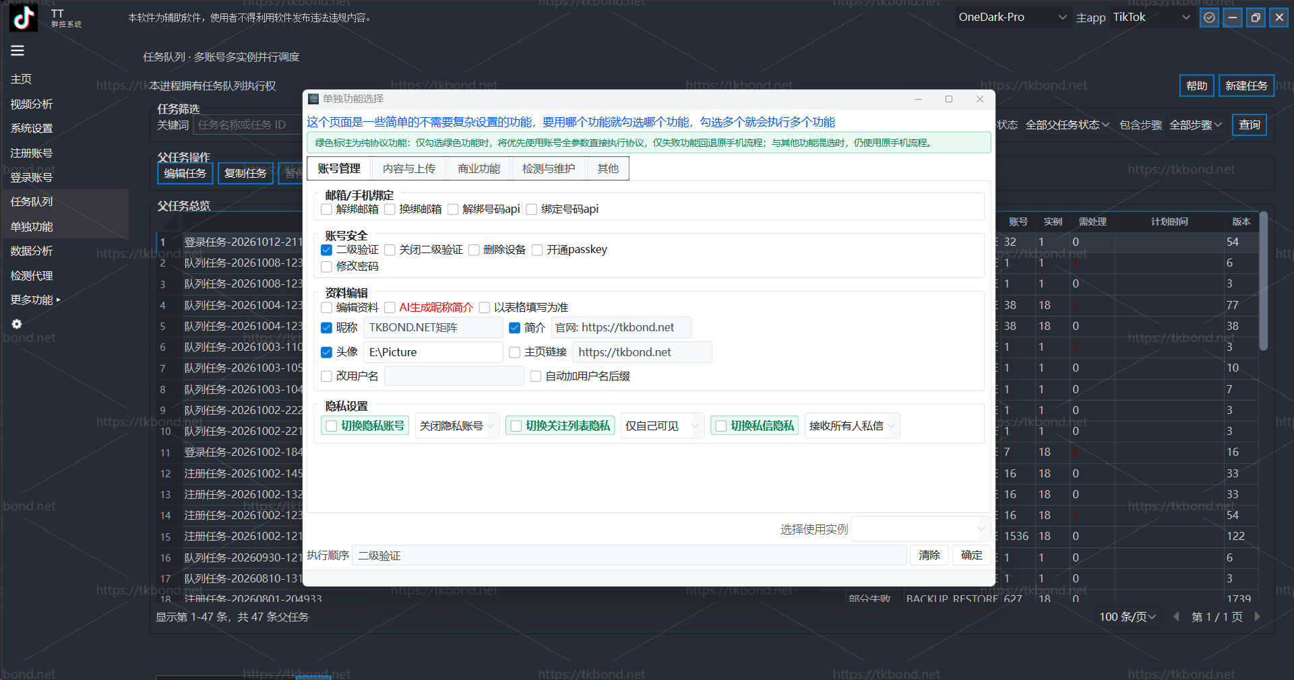
Task: Click the 清除 button
Action: 929,555
